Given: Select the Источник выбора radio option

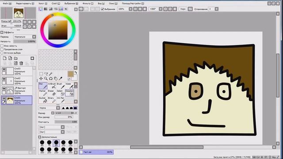Looking at the screenshot, I should click(x=2, y=53).
